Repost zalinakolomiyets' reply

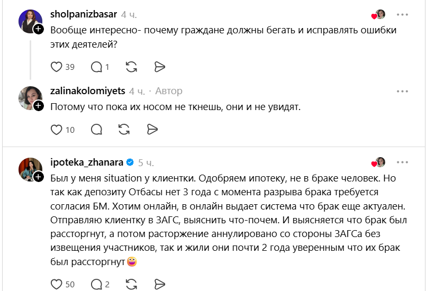point(124,130)
